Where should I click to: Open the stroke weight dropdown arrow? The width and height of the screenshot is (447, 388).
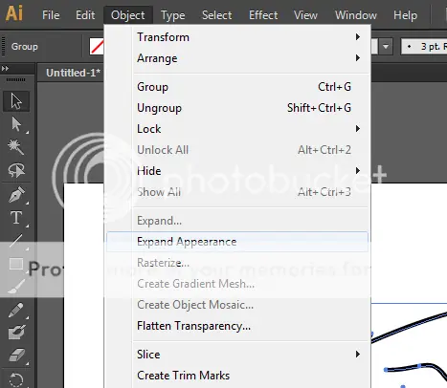pos(386,47)
